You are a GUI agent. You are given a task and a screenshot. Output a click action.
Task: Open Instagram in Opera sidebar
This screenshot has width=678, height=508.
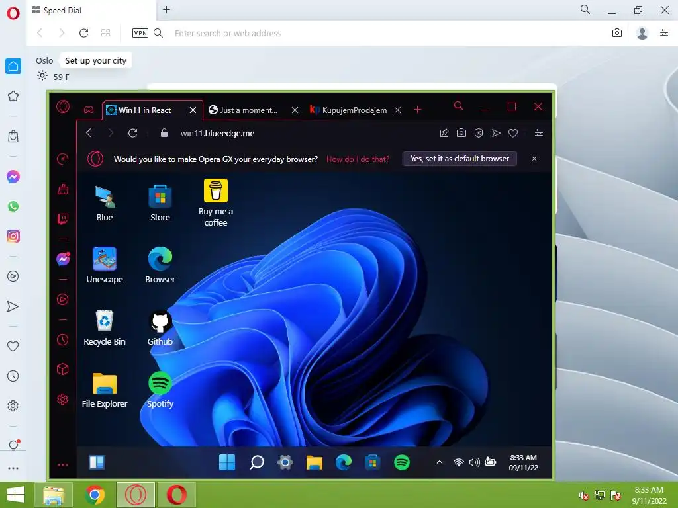pos(13,236)
